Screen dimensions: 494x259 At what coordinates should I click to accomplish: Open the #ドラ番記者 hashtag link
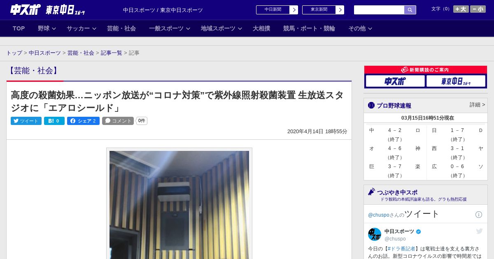coord(401,249)
